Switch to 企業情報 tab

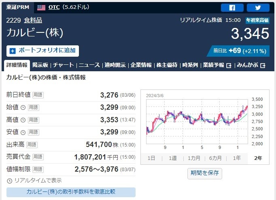click(141, 65)
